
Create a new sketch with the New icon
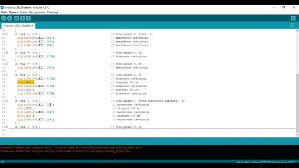coord(16,18)
